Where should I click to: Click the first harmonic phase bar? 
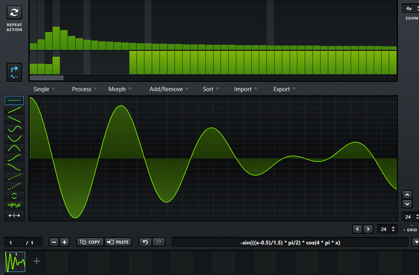coord(33,69)
